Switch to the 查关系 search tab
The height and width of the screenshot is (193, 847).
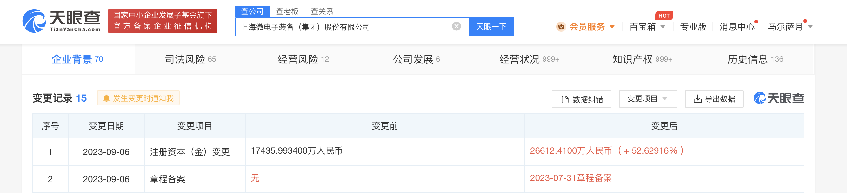tap(322, 11)
